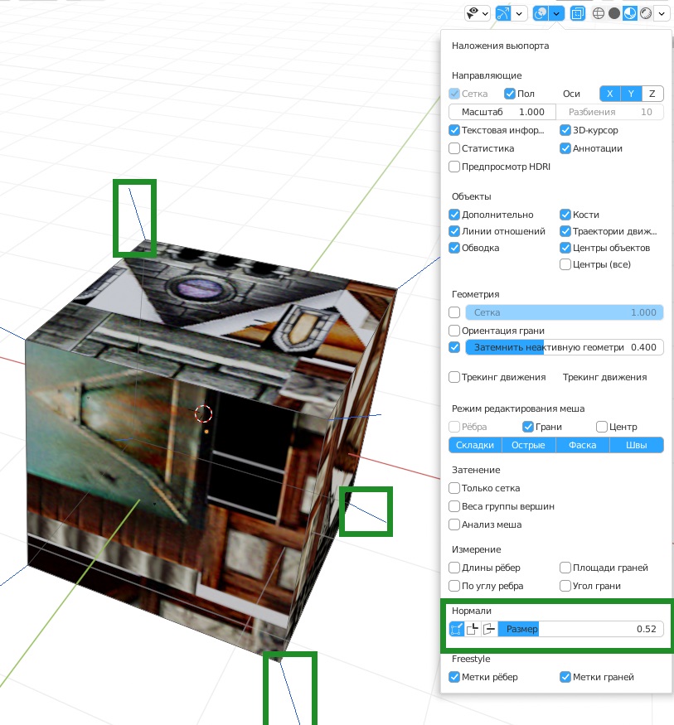Enable Анализ меша checkbox
674x725 pixels.
[454, 524]
